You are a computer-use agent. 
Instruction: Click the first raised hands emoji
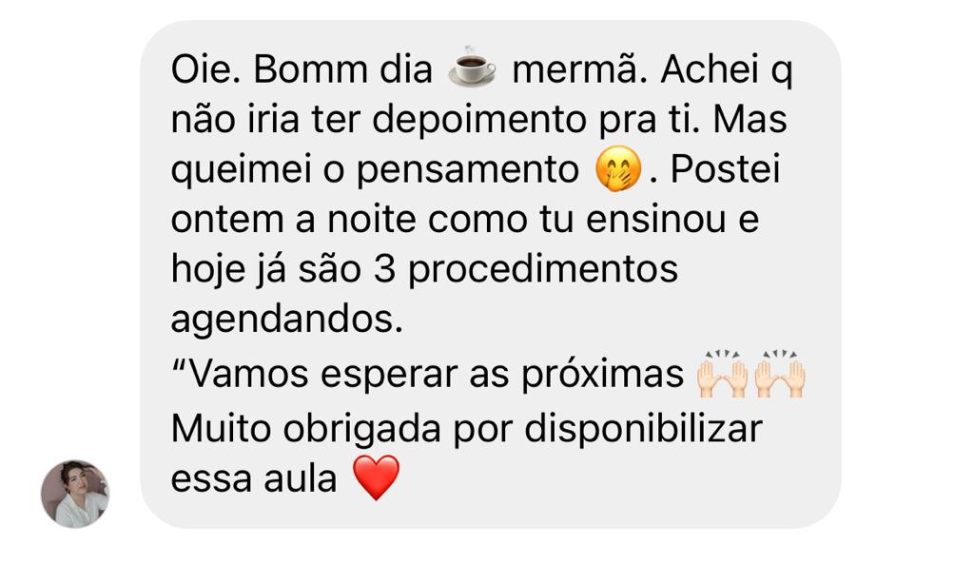[721, 374]
